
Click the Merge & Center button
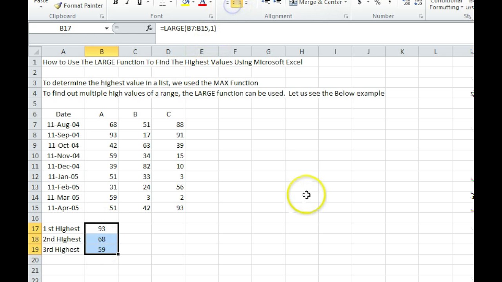[316, 2]
